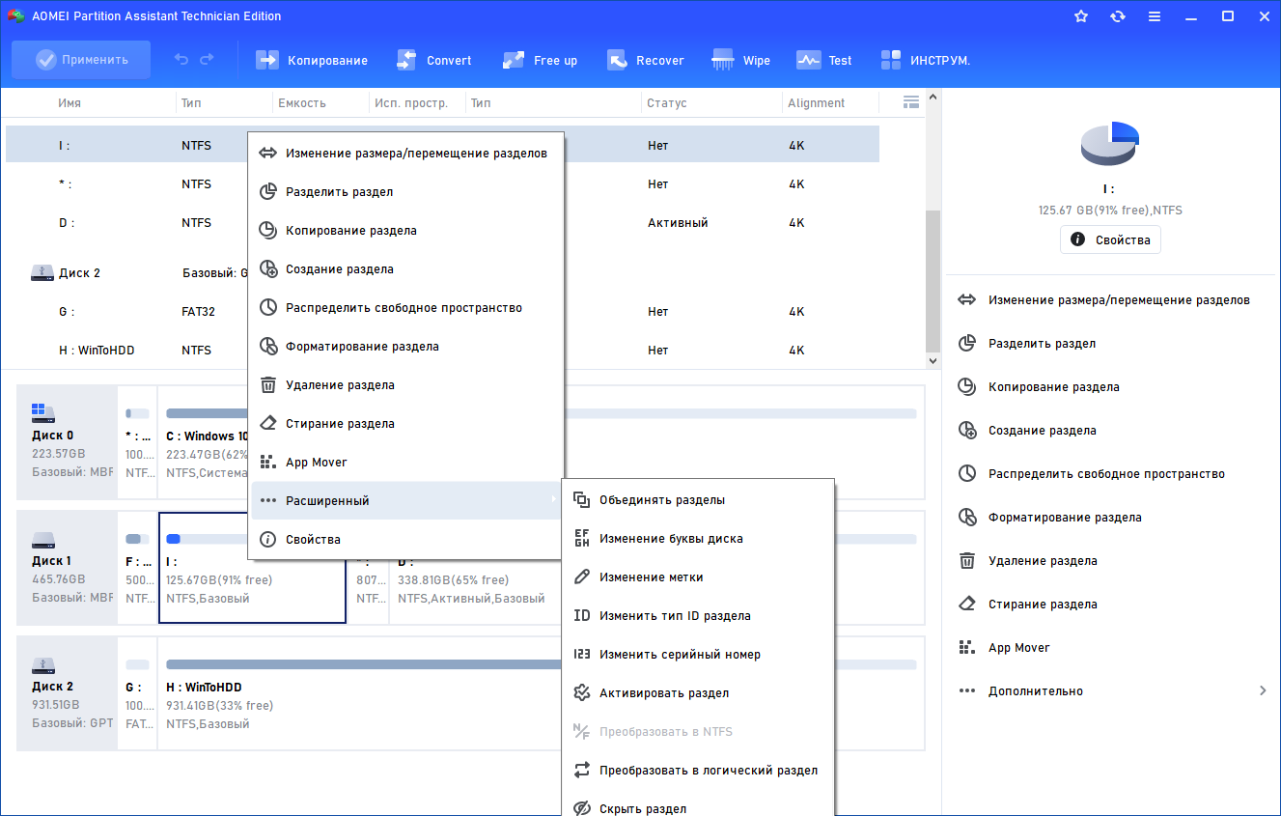Image resolution: width=1281 pixels, height=816 pixels.
Task: Open the Recover tool in toolbar
Action: tap(645, 60)
